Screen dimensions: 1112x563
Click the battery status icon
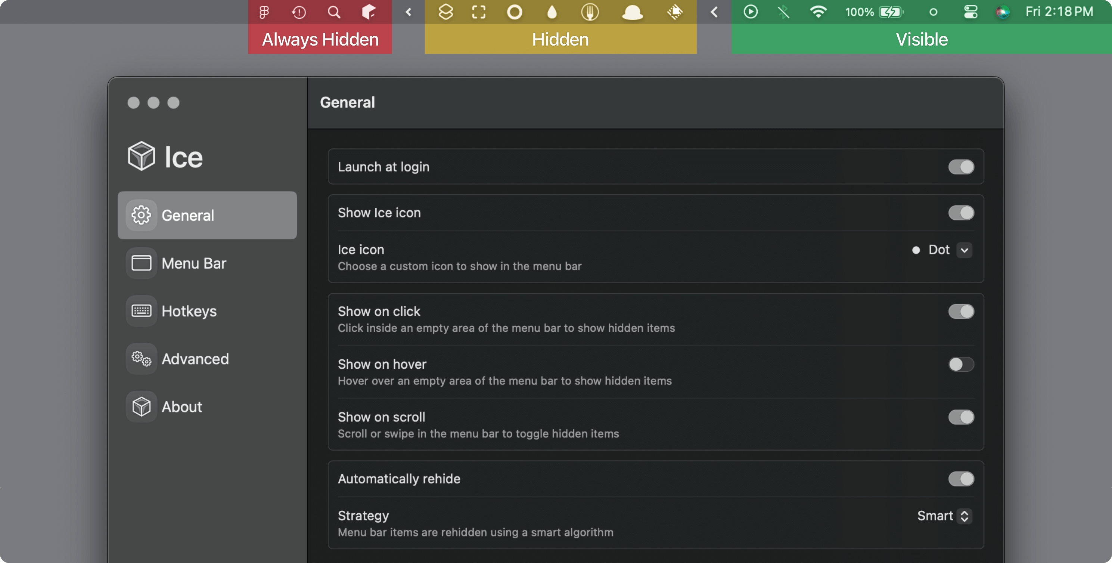pos(891,12)
